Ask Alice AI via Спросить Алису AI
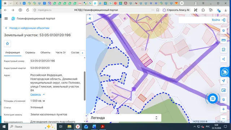 [x=176, y=10]
